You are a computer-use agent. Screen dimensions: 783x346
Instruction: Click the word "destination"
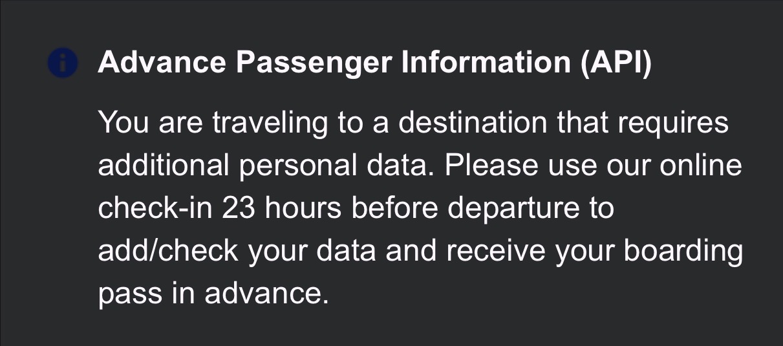[472, 123]
